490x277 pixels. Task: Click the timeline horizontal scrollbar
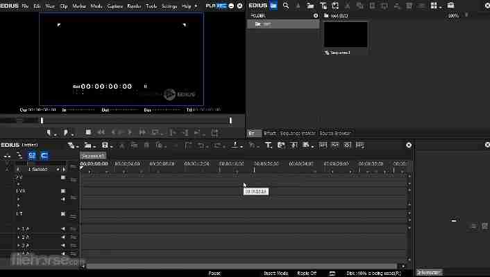pos(242,267)
